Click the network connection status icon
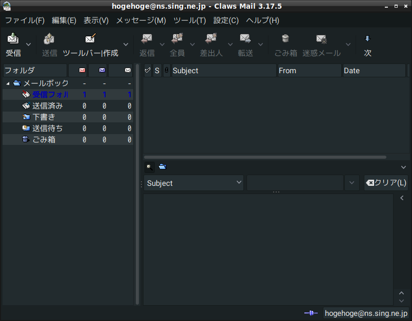 311,313
